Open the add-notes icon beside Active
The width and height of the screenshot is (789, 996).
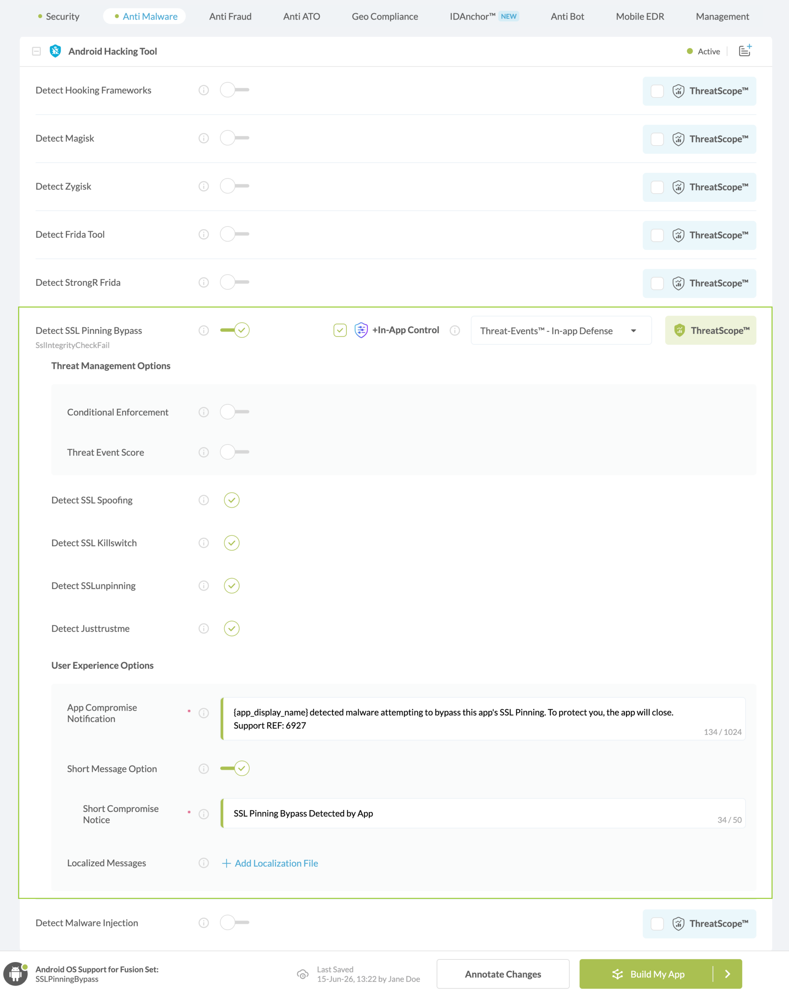745,50
